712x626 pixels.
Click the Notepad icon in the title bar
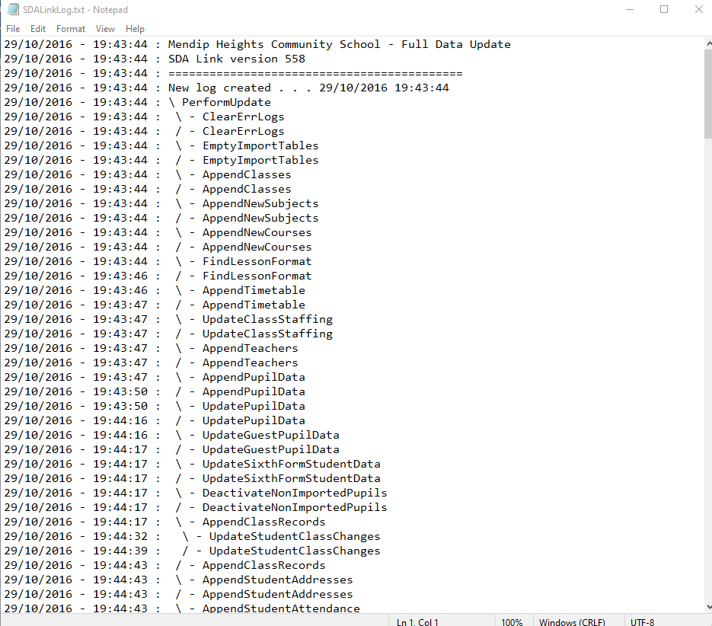point(13,10)
